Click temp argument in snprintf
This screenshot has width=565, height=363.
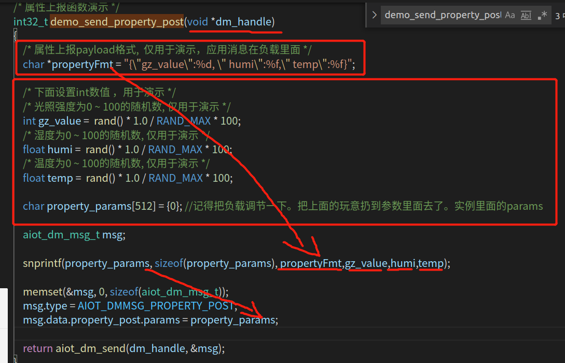[431, 264]
